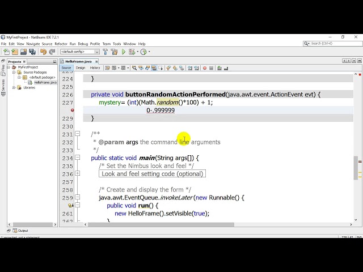Open the Output panel button
This screenshot has width=363, height=272.
pos(20,231)
